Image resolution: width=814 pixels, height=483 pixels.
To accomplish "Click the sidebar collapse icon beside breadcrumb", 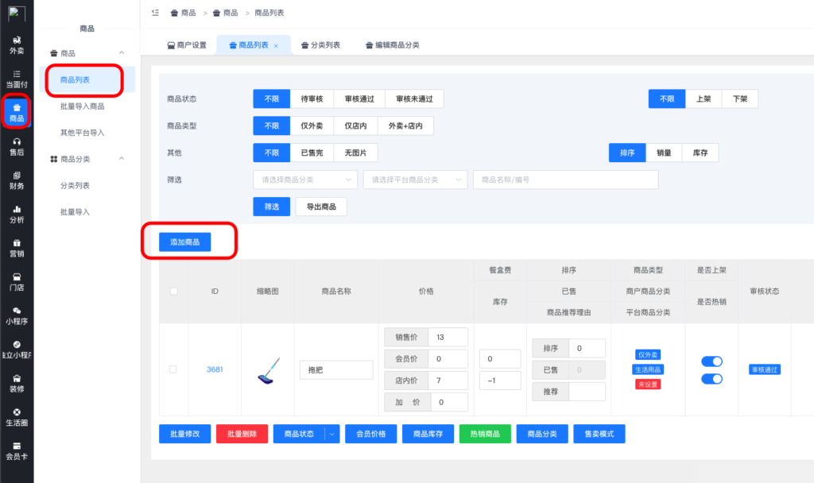I will click(155, 13).
